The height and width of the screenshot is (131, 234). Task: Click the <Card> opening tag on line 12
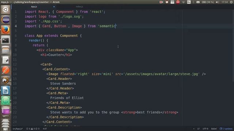(46, 64)
